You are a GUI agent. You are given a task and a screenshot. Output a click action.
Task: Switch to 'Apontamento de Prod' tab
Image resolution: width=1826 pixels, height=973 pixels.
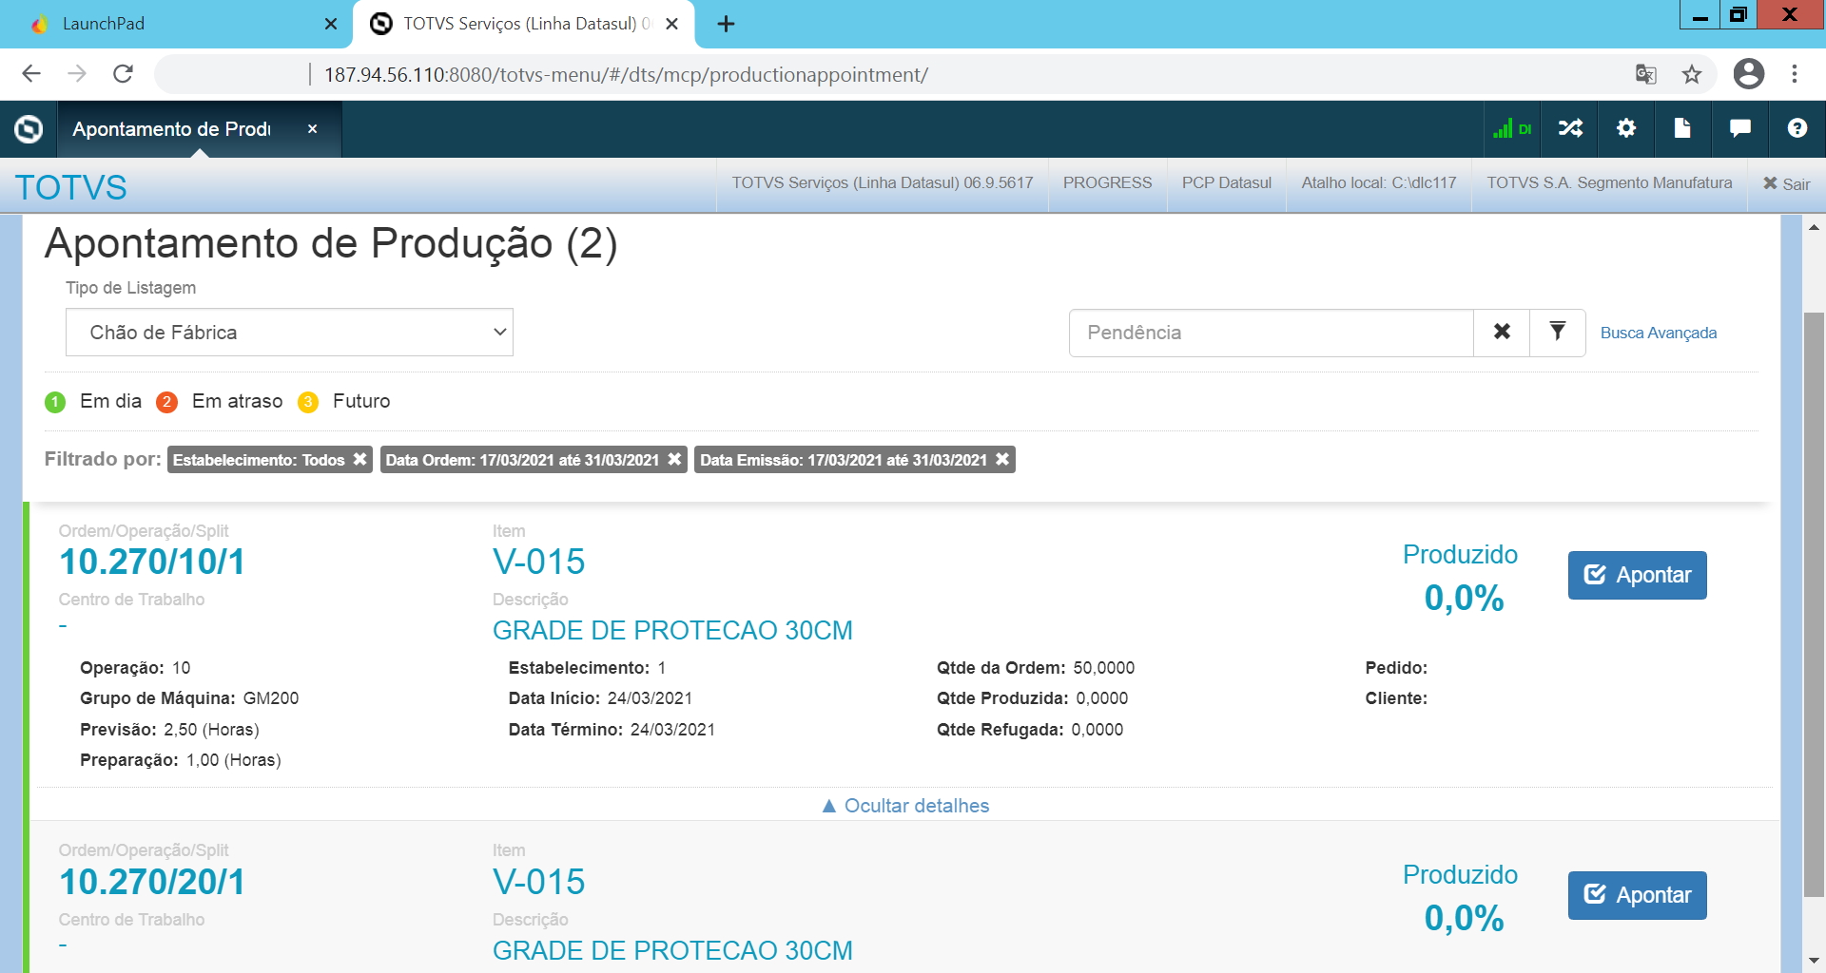coord(172,129)
